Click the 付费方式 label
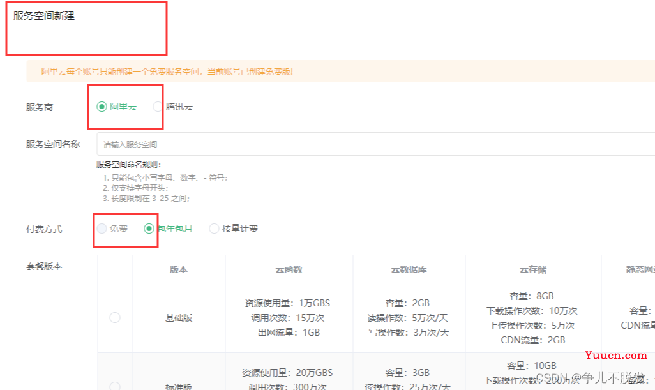This screenshot has height=390, width=655. coord(44,229)
